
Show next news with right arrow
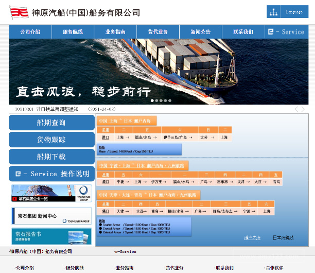(x=303, y=109)
